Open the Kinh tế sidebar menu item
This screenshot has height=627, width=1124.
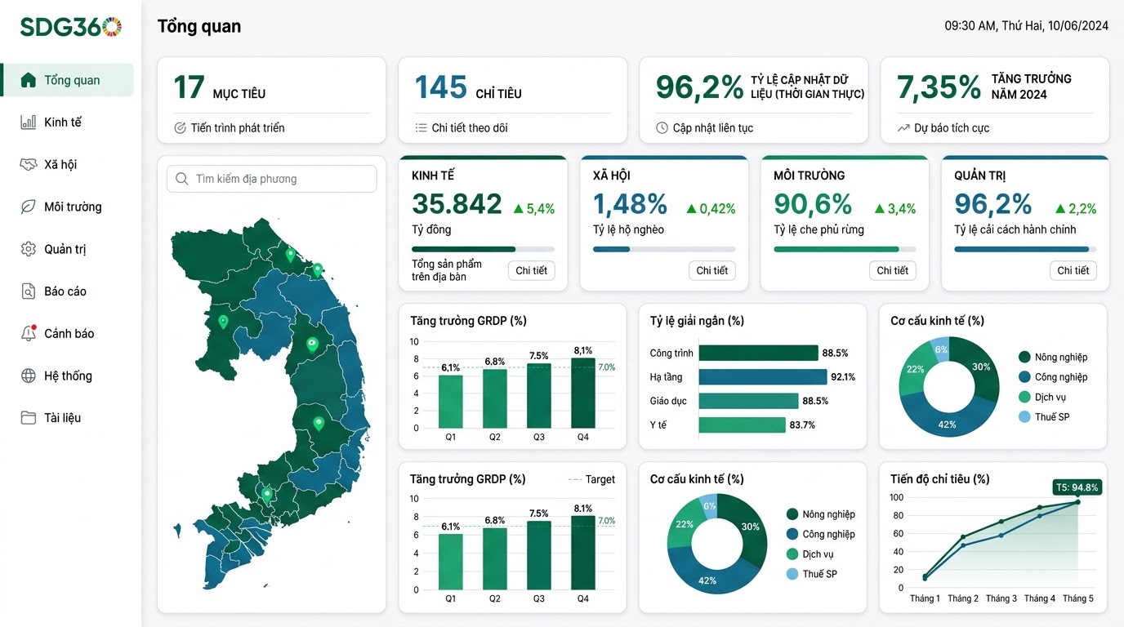[x=67, y=122]
